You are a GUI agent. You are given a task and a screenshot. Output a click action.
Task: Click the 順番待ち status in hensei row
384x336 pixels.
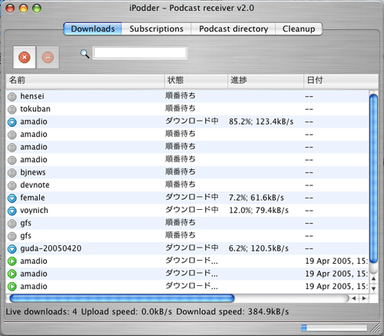[180, 96]
